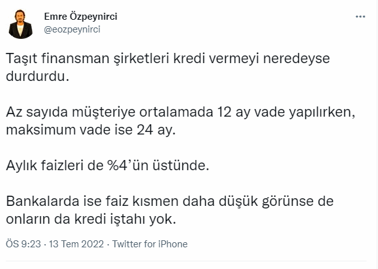
Task: Select the 13 Tem 2022 date
Action: [76, 244]
